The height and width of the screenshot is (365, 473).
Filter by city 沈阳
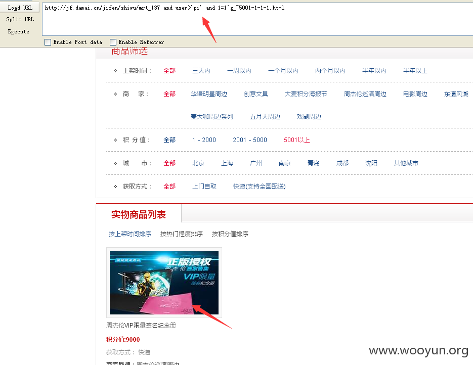371,163
